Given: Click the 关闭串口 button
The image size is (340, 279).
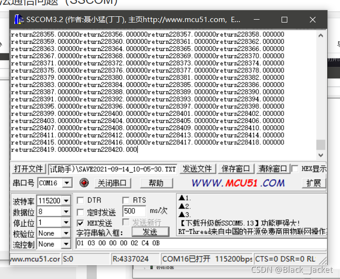Looking at the screenshot, I should [113, 183].
